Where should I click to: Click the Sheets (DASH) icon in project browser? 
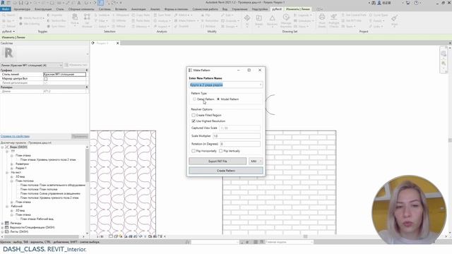click(7, 231)
